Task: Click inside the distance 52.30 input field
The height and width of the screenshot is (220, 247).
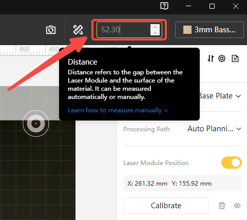Action: (x=124, y=30)
